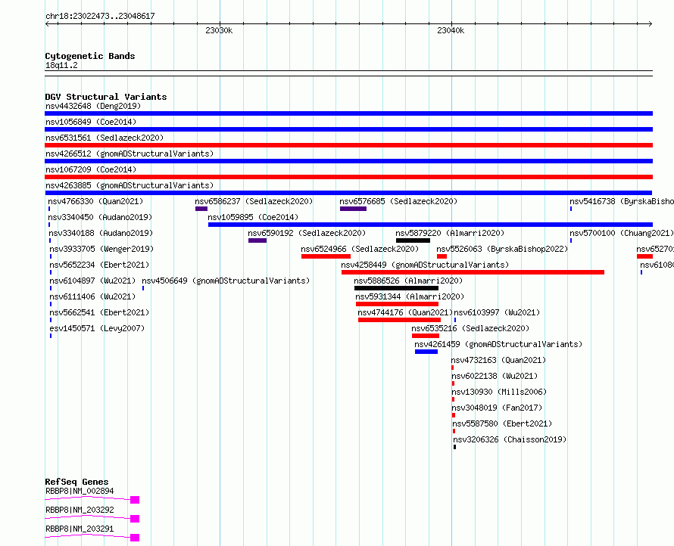
Task: Click the magenta exon box of RBBP8|NM_203291
Action: click(135, 538)
